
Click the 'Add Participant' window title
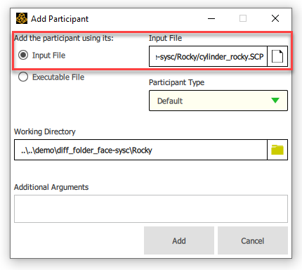60,19
